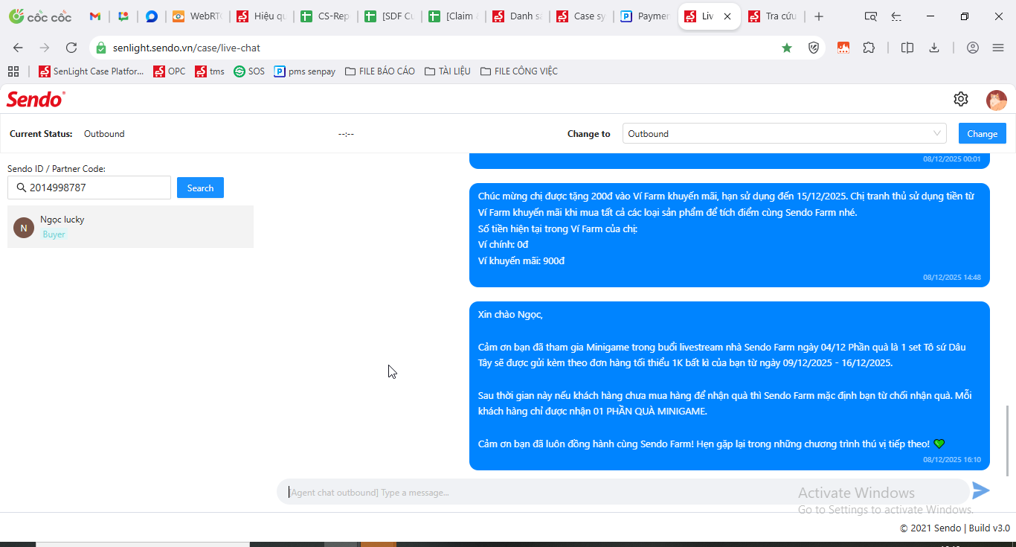The height and width of the screenshot is (547, 1016).
Task: Click the bookmark star in the address bar
Action: [x=787, y=48]
